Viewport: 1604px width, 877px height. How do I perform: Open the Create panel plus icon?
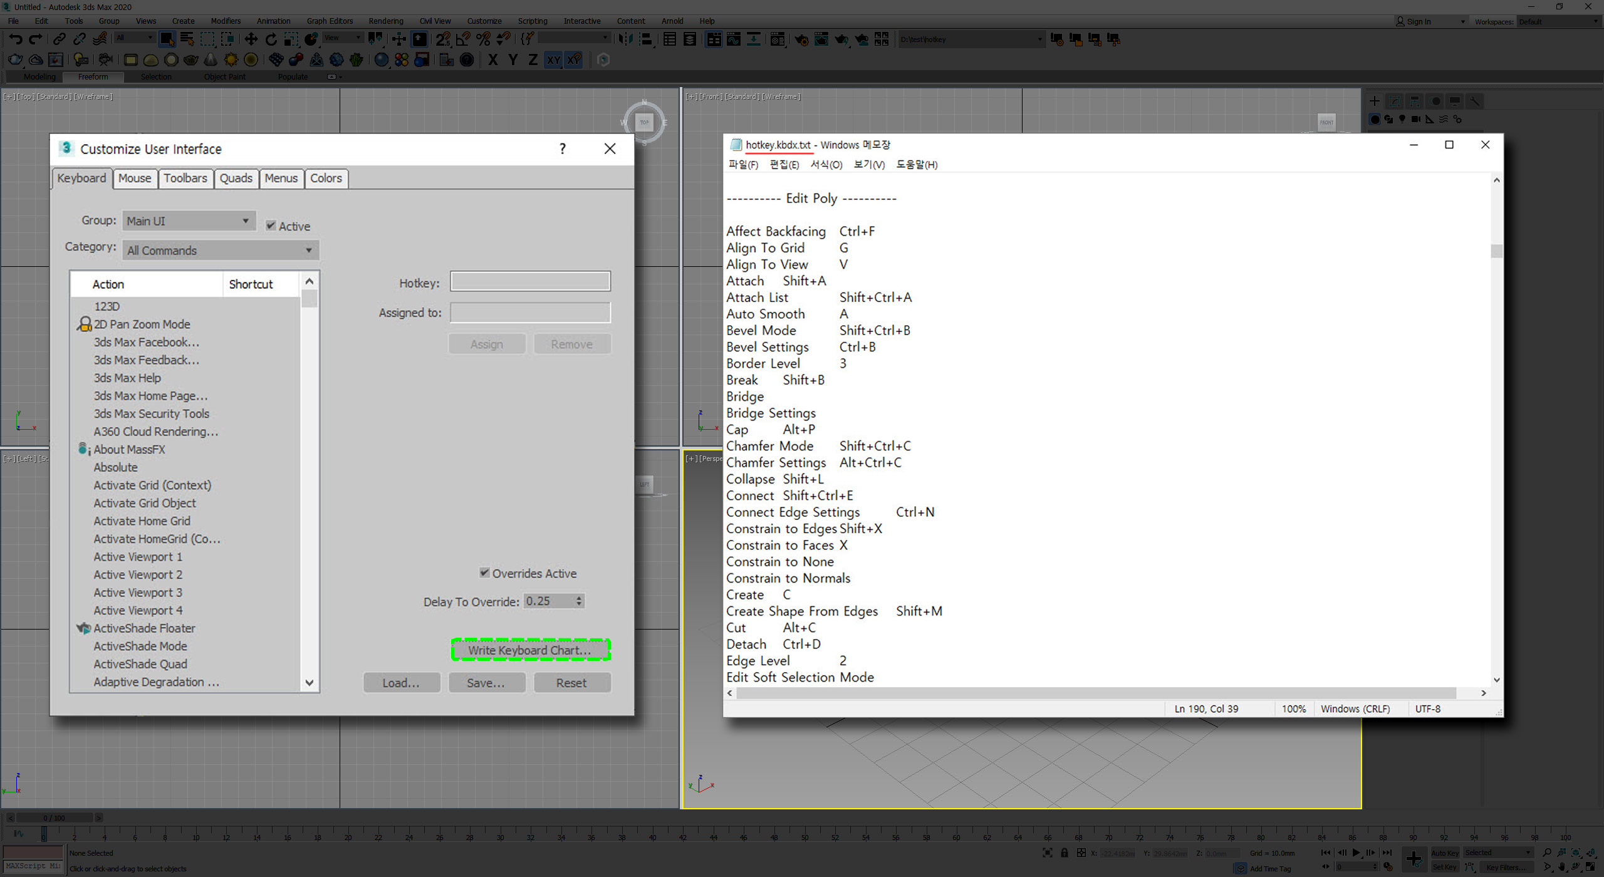click(1374, 101)
